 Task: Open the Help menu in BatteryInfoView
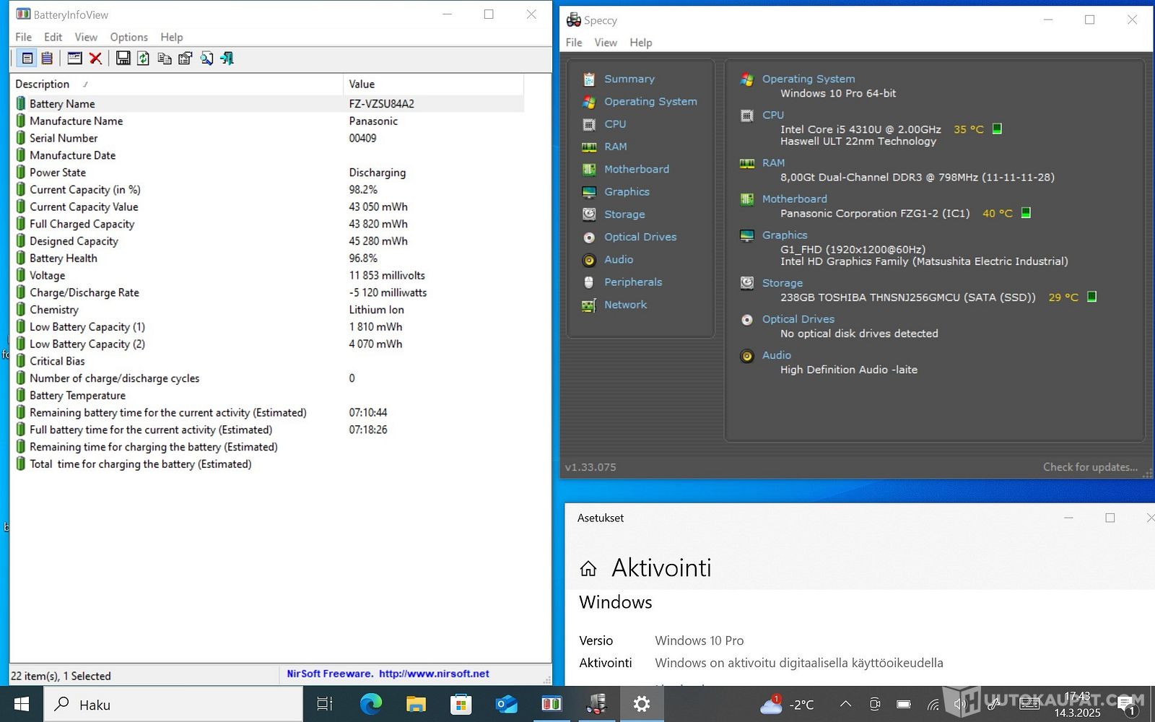[172, 37]
